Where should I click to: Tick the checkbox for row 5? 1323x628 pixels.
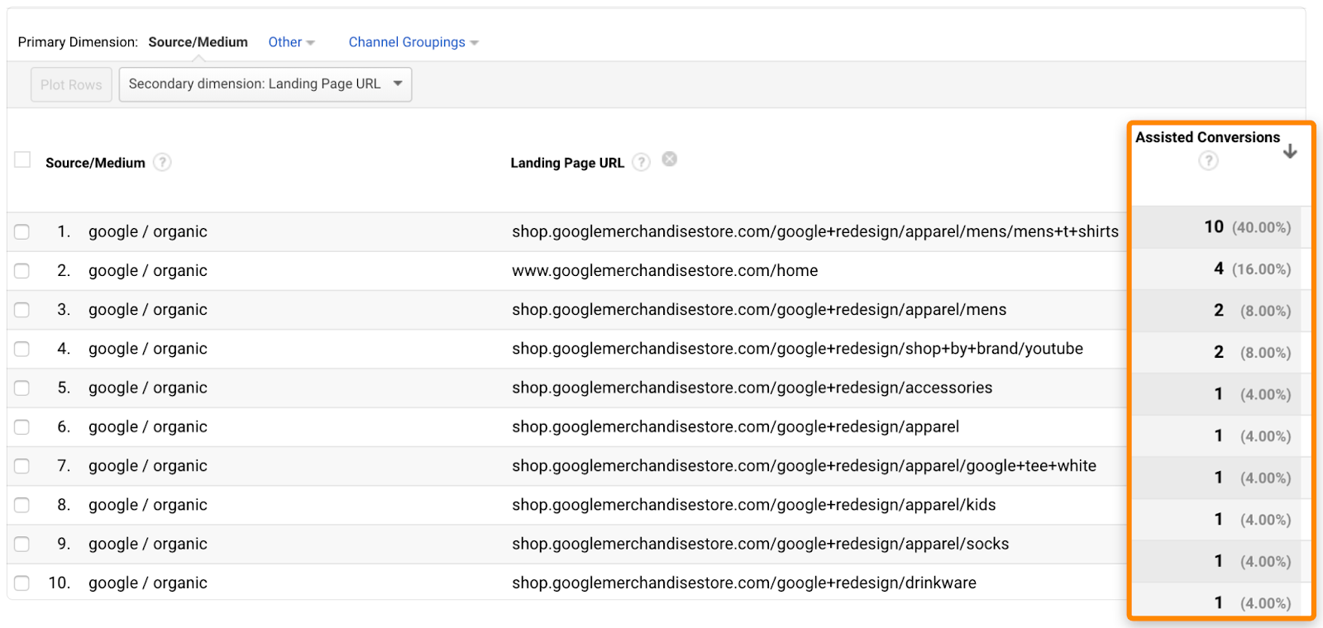point(21,388)
